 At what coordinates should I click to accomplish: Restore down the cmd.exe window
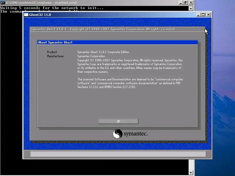(x=186, y=3)
